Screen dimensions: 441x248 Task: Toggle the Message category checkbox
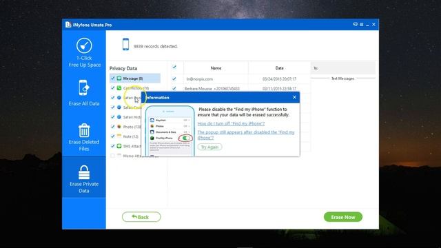click(112, 78)
